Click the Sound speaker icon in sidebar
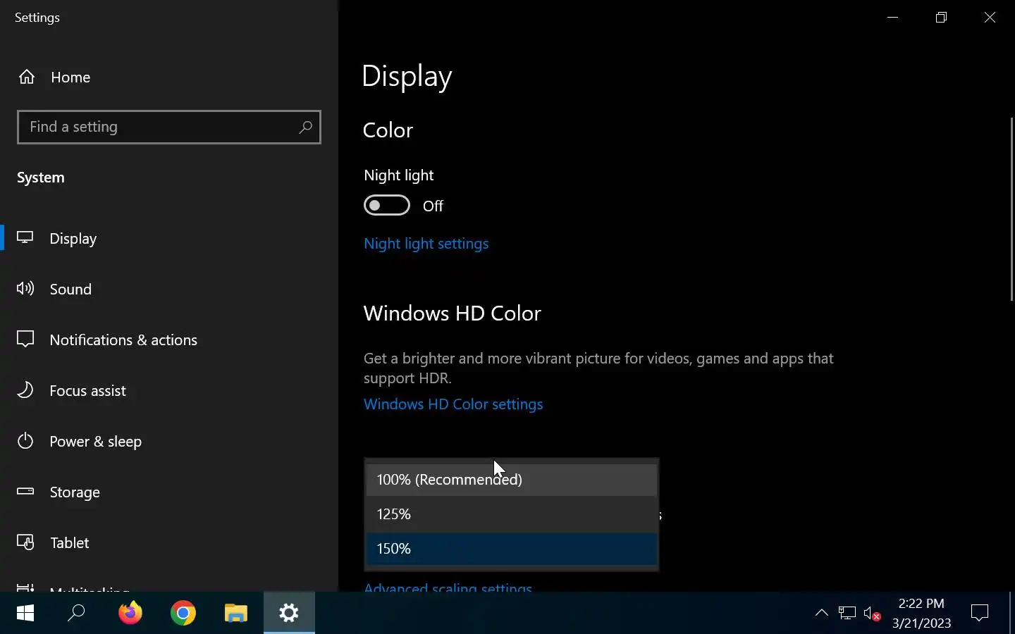Screen dimensions: 1015x634 (25, 288)
